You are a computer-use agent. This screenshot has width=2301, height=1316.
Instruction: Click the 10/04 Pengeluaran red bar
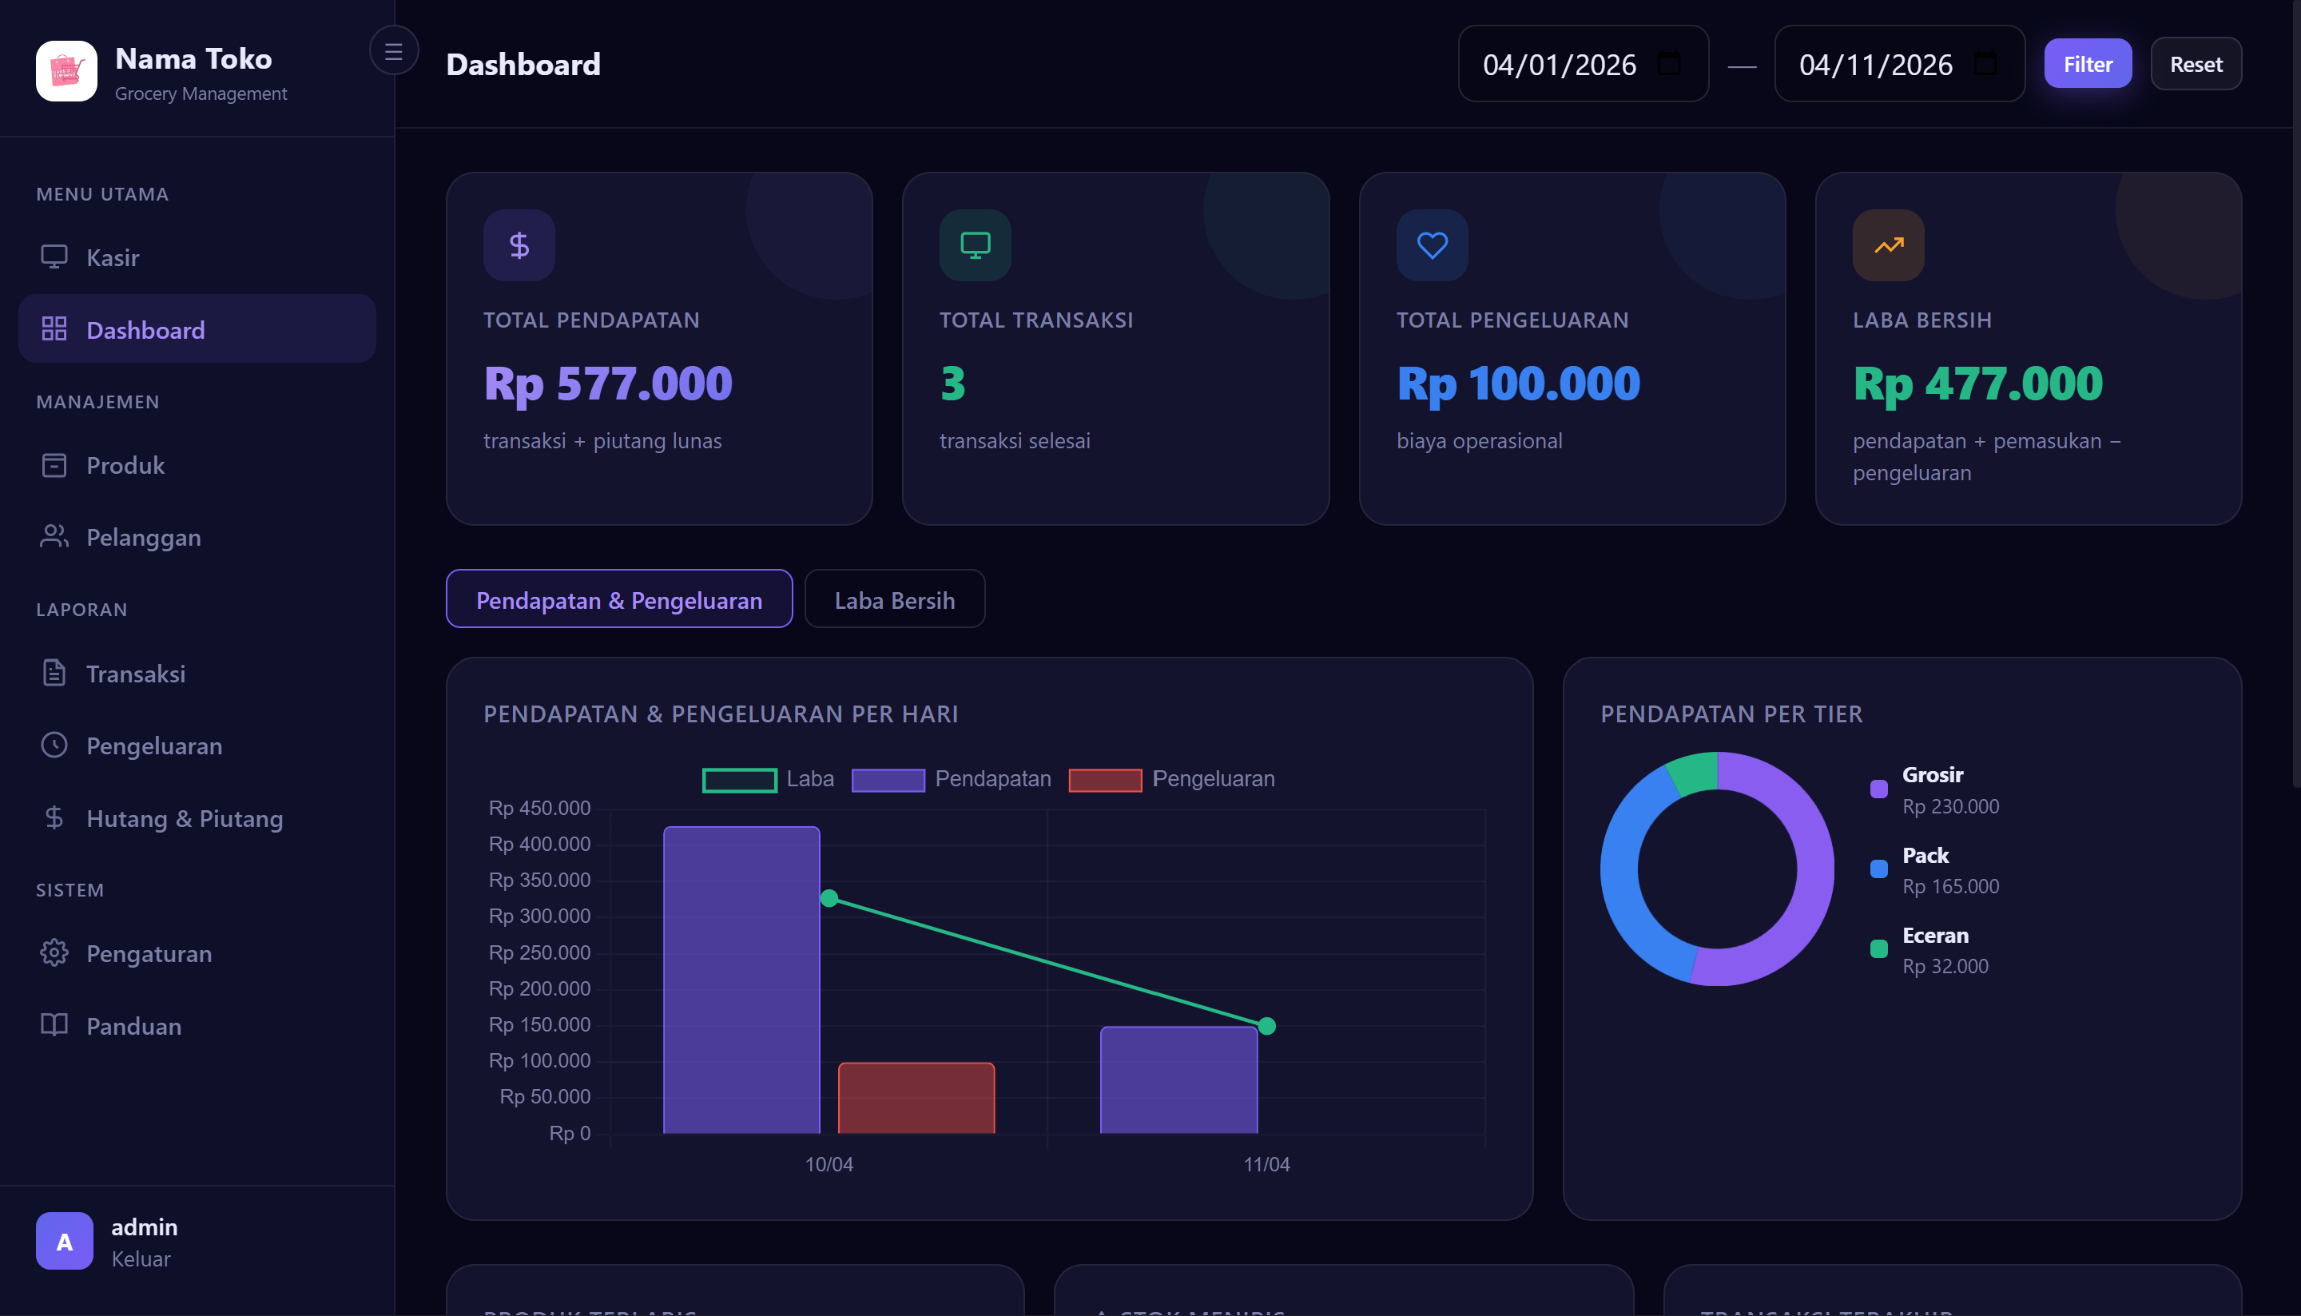click(x=916, y=1098)
